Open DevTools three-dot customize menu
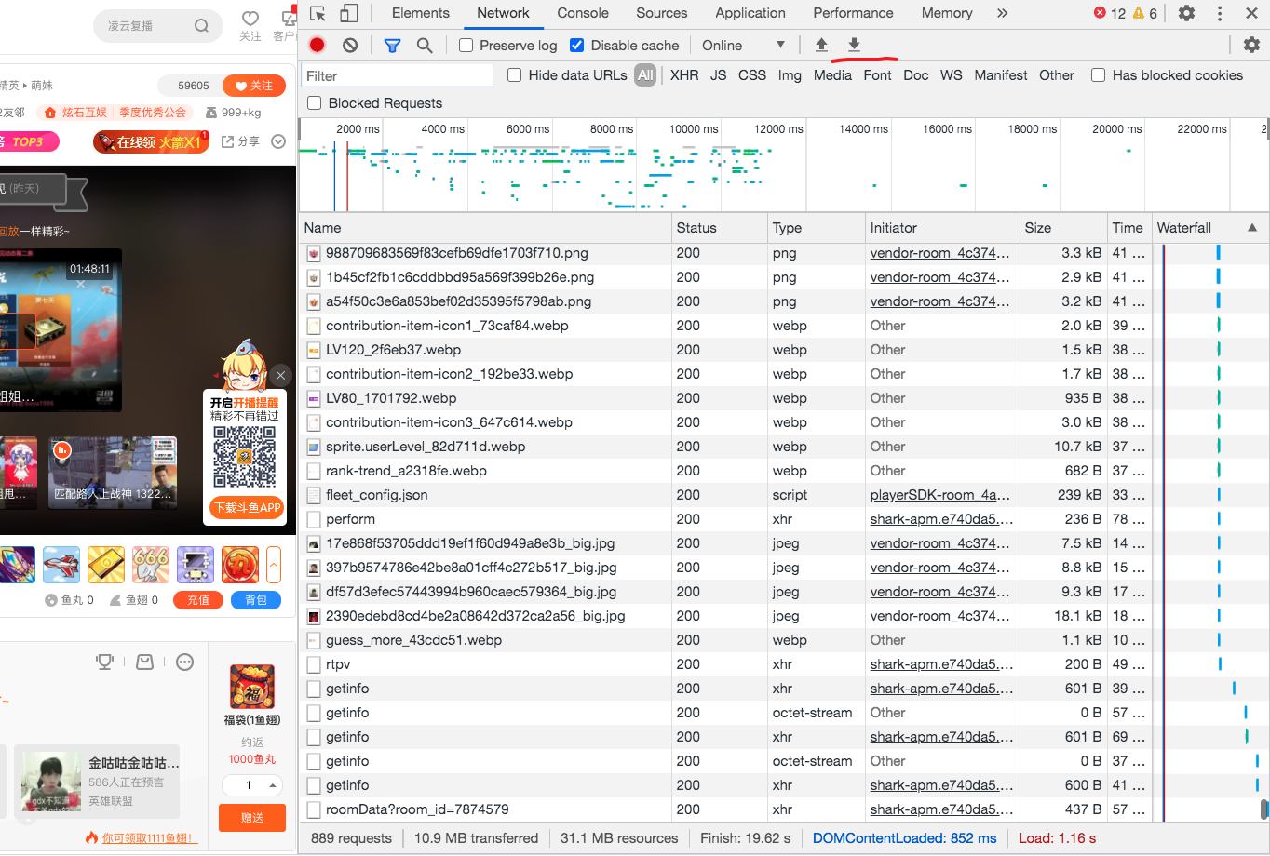The image size is (1270, 856). [1220, 13]
